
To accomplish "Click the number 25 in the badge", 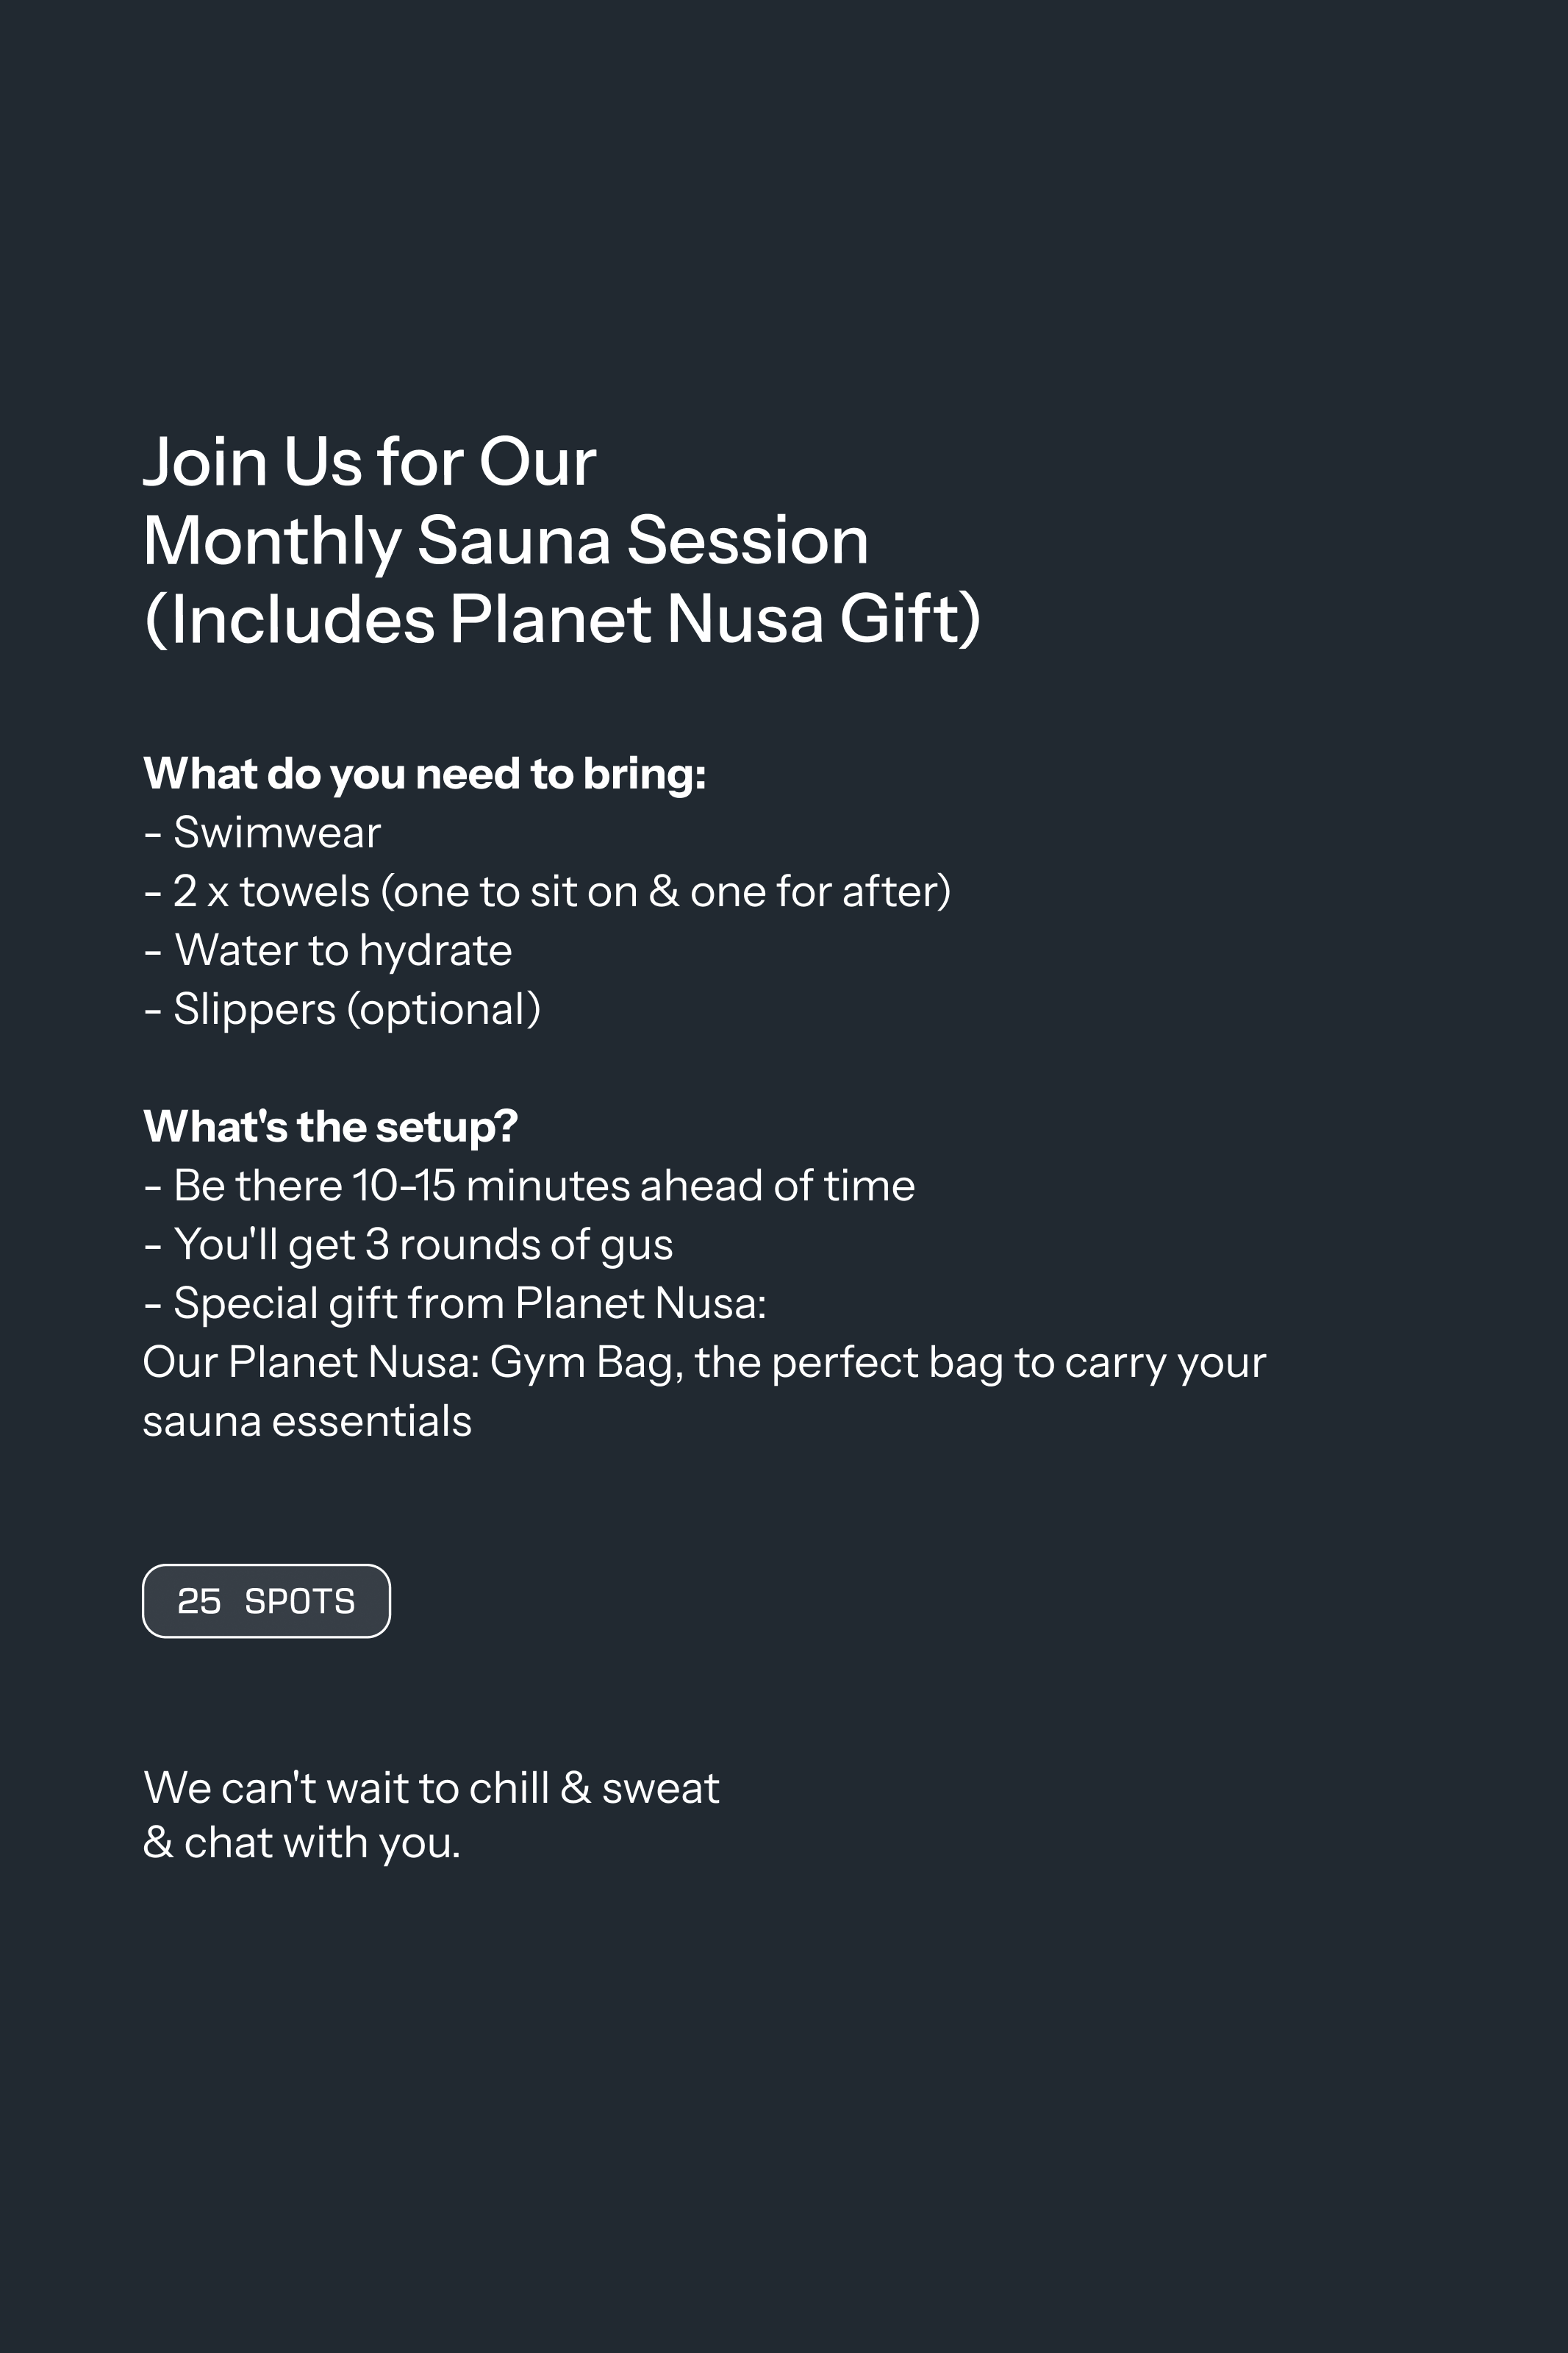I will point(199,1601).
